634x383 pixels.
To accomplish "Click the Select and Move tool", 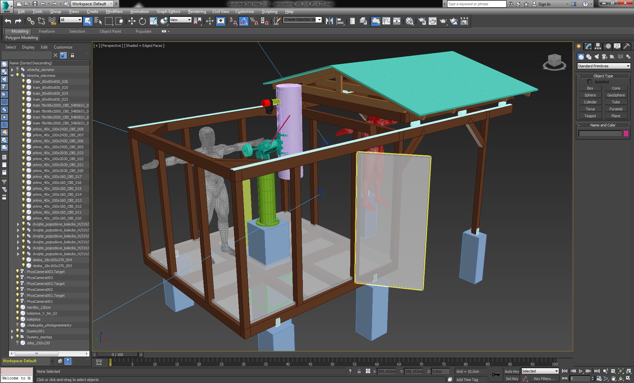I will (x=132, y=21).
